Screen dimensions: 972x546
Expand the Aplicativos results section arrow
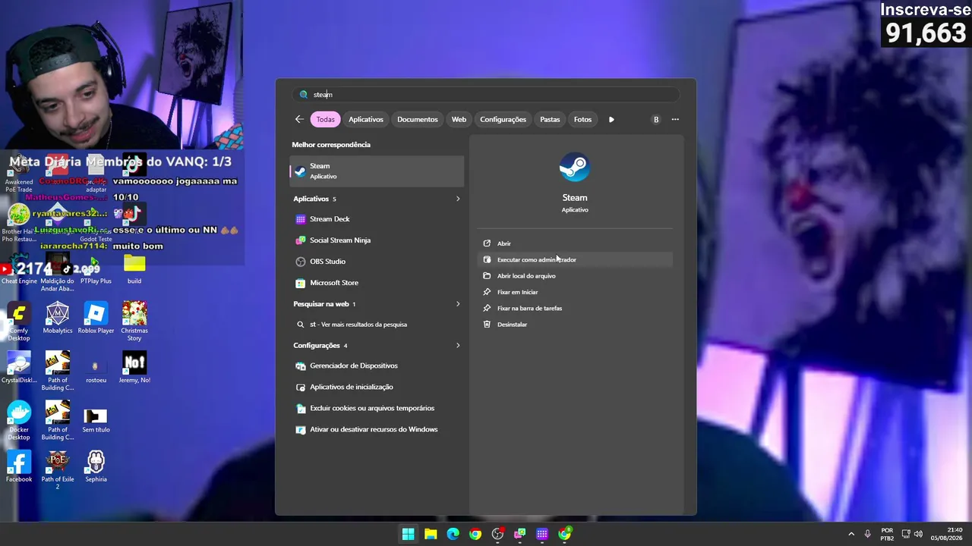458,199
